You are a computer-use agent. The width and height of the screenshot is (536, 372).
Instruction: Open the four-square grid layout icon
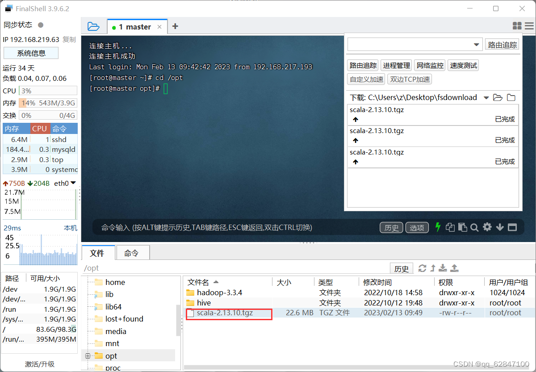517,26
